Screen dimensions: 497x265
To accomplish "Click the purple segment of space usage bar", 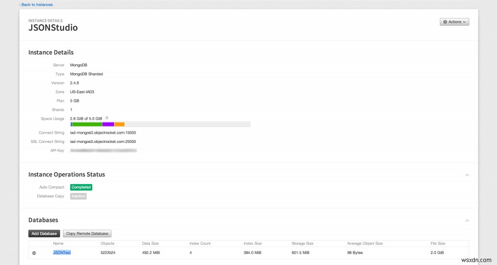I will pos(108,125).
